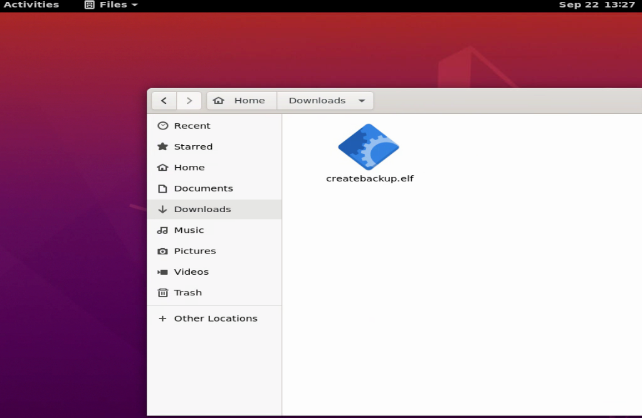This screenshot has width=642, height=418.
Task: Select the createbackup.elf file icon
Action: [369, 147]
